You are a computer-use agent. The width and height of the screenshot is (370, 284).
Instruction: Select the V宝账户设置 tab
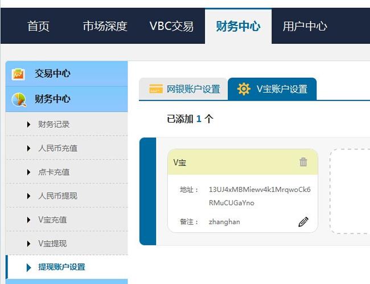point(272,89)
